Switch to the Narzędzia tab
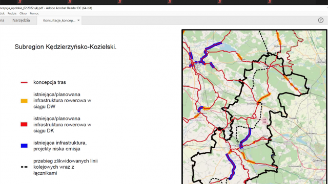This screenshot has width=328, height=184. click(x=21, y=20)
